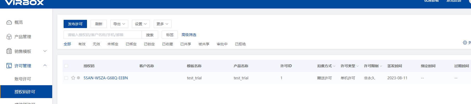Click the 客户名称 column header
The image size is (471, 104).
coord(147,66)
